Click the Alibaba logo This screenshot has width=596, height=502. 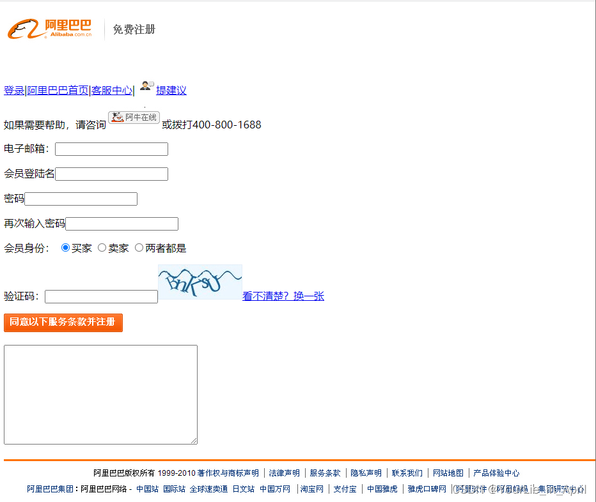[50, 29]
